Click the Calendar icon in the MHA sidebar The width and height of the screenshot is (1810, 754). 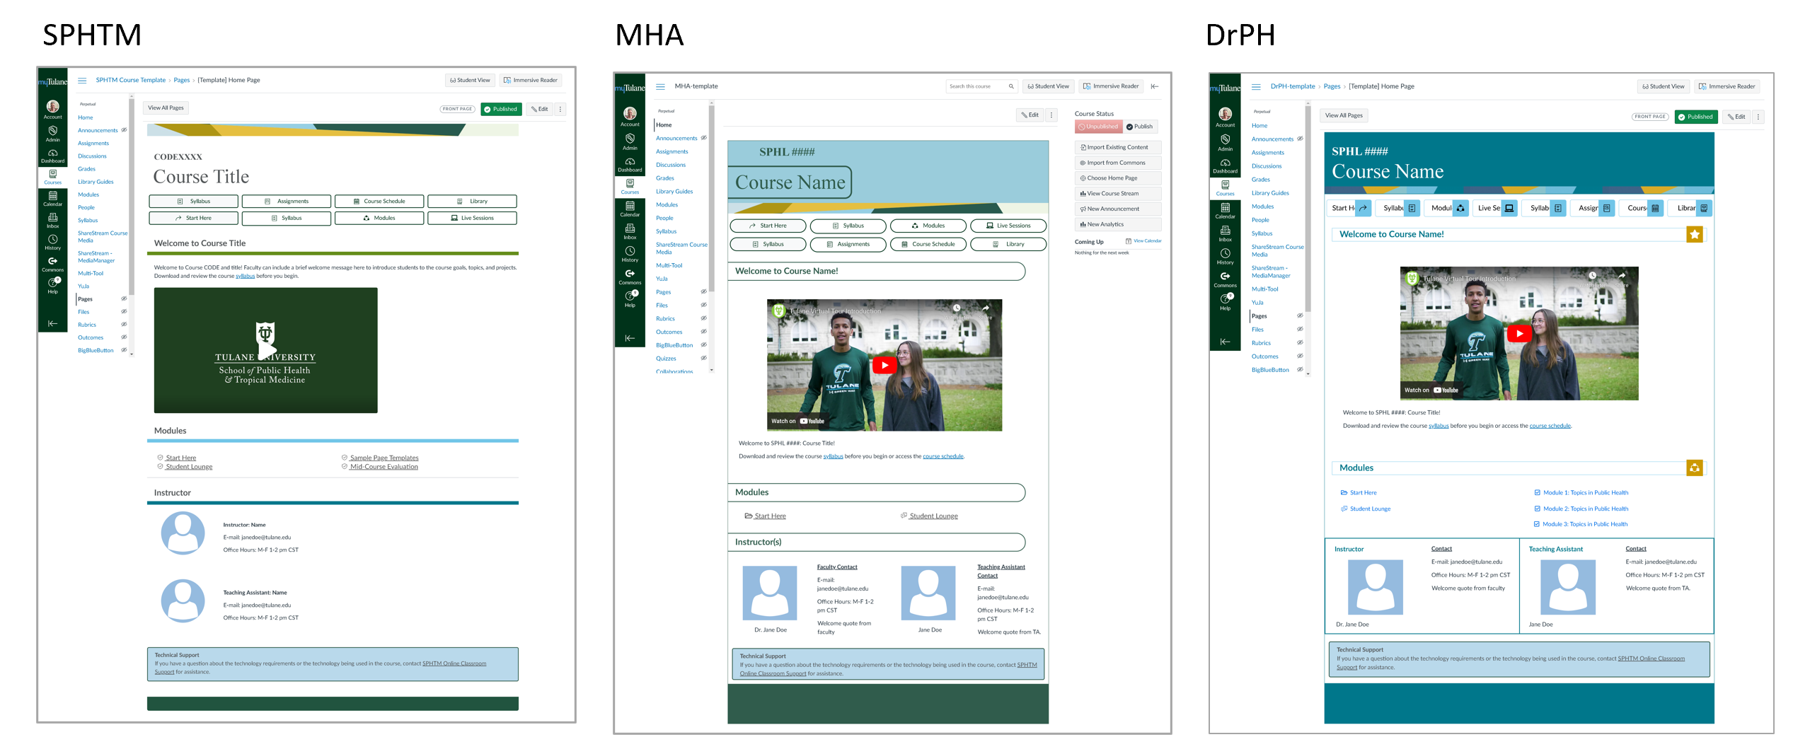pyautogui.click(x=629, y=208)
